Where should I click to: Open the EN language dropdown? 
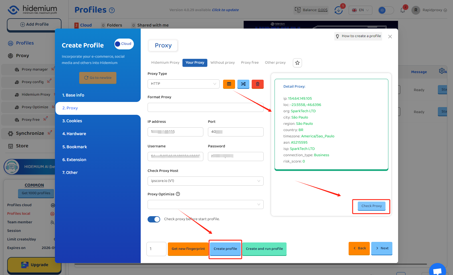click(x=360, y=10)
